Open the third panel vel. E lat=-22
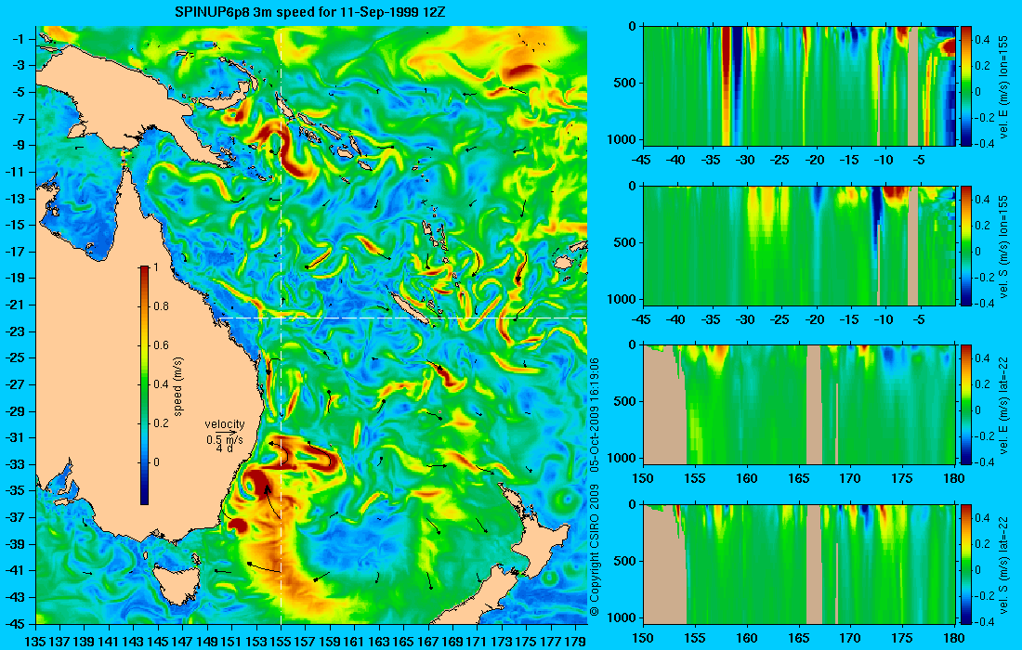 pos(799,405)
